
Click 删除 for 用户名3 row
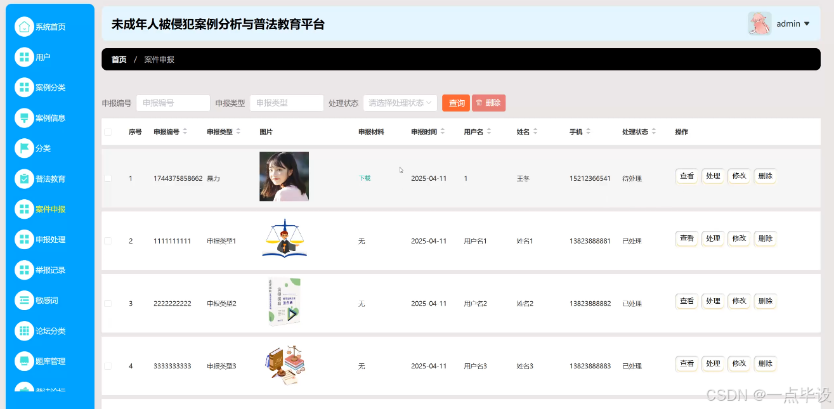pyautogui.click(x=765, y=363)
